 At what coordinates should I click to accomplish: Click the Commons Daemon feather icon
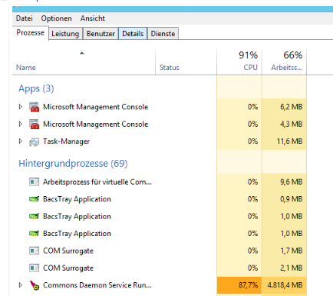tap(34, 285)
